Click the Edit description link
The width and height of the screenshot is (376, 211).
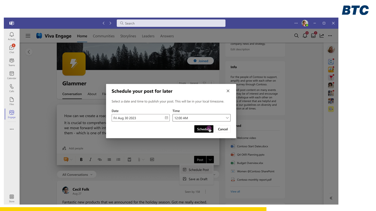tap(240, 50)
